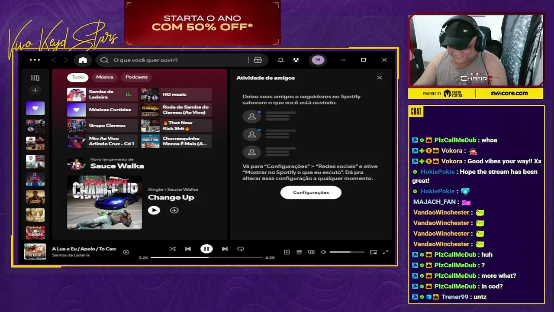Skip to previous track

coord(188,249)
